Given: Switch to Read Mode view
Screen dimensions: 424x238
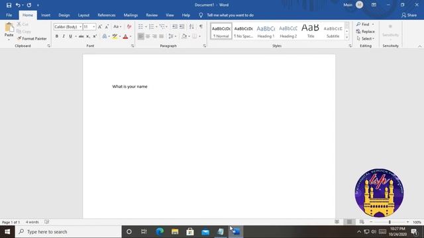Looking at the screenshot, I should click(337, 222).
